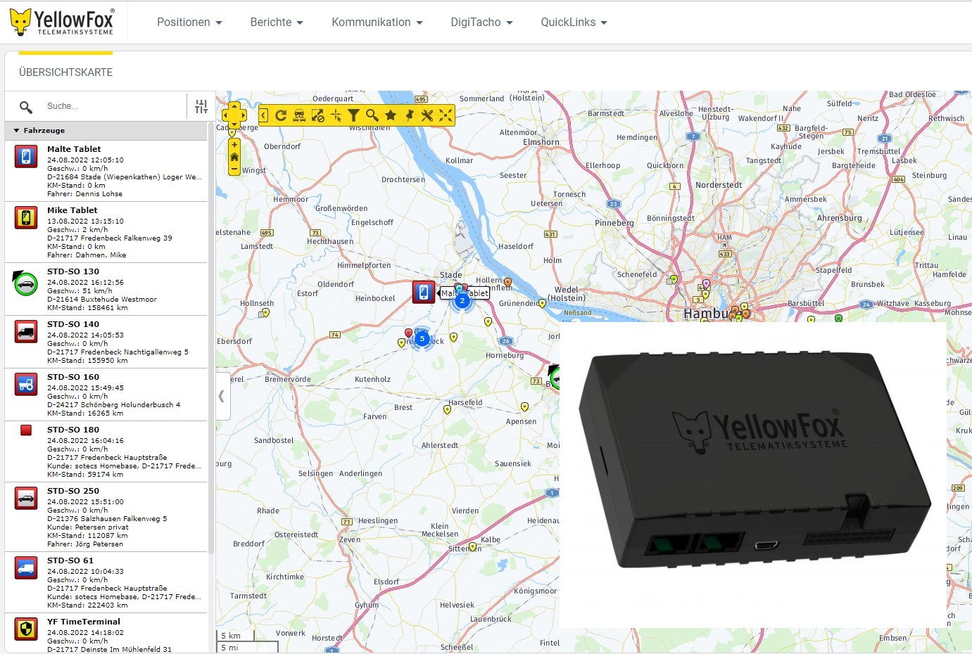Pan the map downward with arrow pad
The image size is (972, 654).
point(234,124)
